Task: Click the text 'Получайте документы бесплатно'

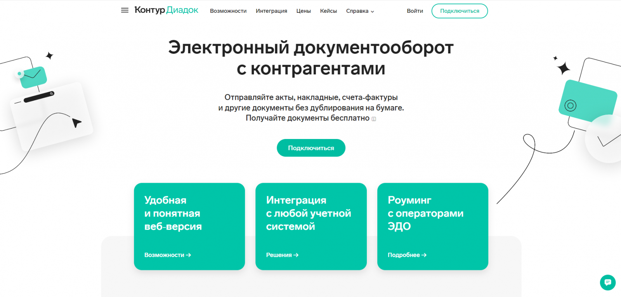Action: [307, 118]
